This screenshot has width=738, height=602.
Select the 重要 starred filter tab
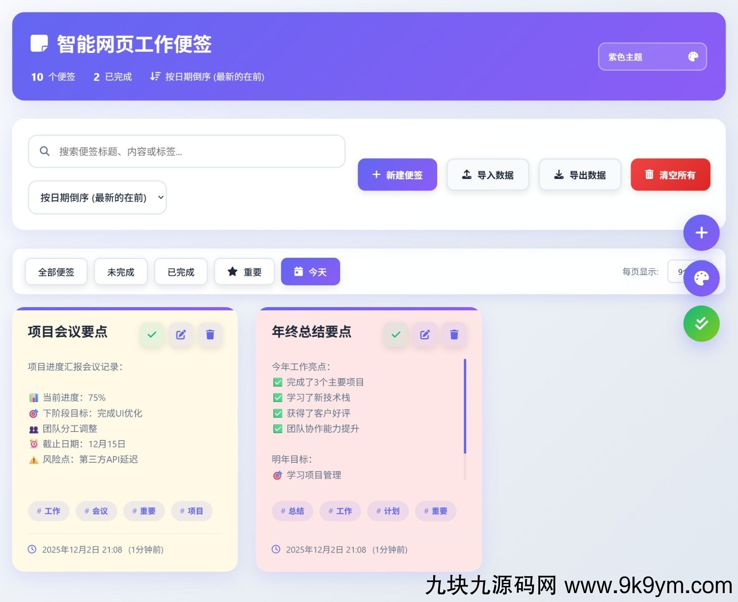click(x=244, y=272)
